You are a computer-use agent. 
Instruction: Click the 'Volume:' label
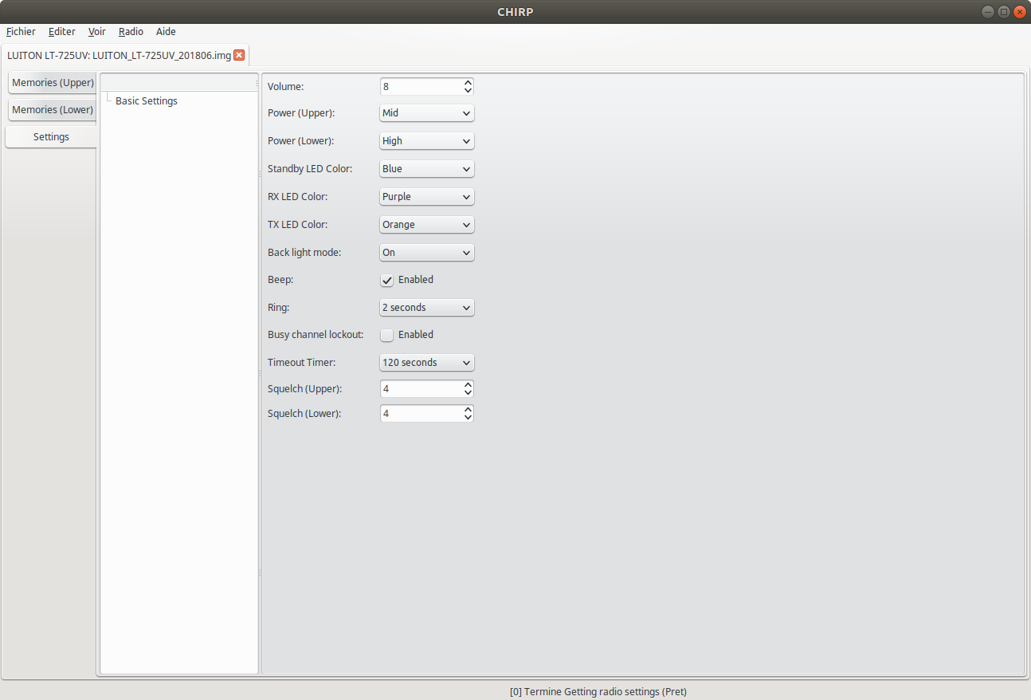tap(285, 86)
